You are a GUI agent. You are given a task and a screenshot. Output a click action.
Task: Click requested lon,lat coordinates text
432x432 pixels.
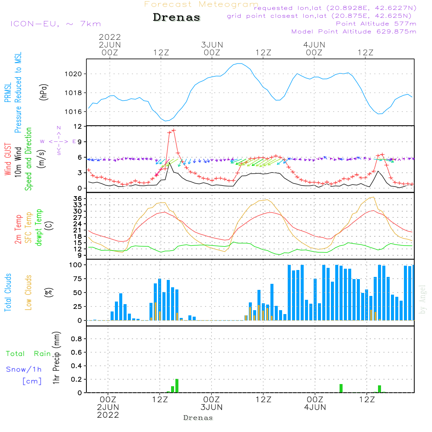tap(335, 8)
